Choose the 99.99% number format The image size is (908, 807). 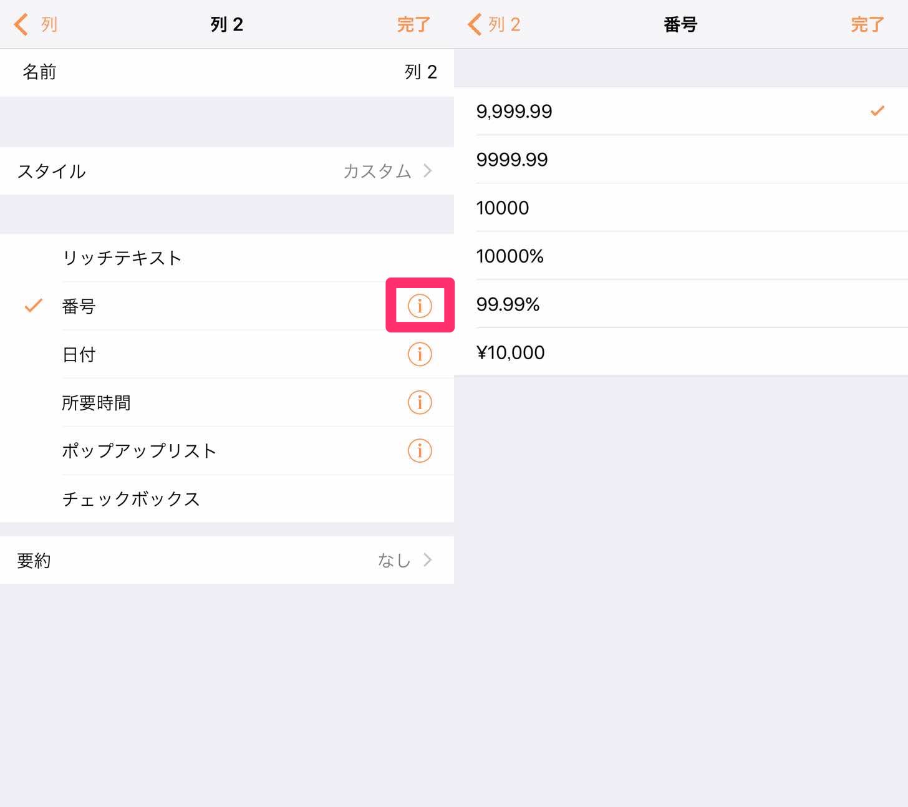[681, 304]
